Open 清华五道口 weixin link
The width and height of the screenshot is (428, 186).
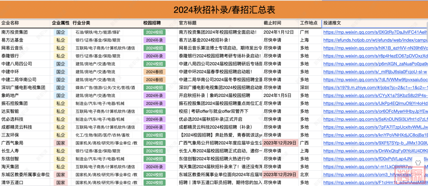[x=375, y=182]
